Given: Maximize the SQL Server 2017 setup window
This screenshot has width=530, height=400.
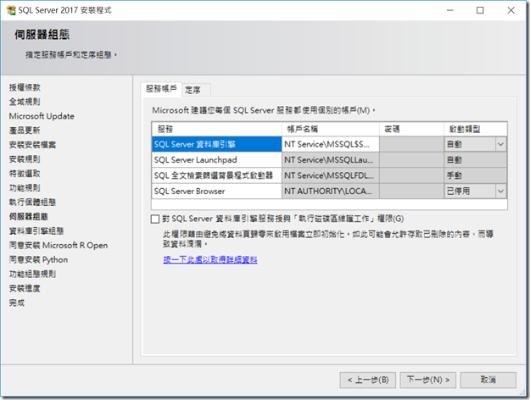Looking at the screenshot, I should [480, 10].
